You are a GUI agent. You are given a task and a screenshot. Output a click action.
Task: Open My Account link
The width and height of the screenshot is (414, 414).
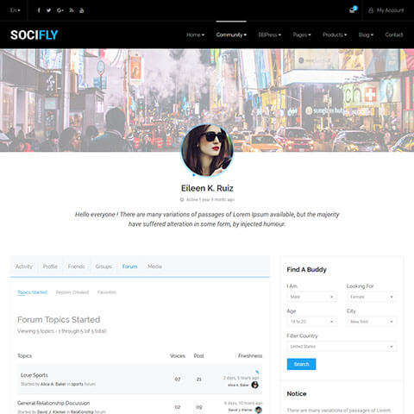point(386,10)
